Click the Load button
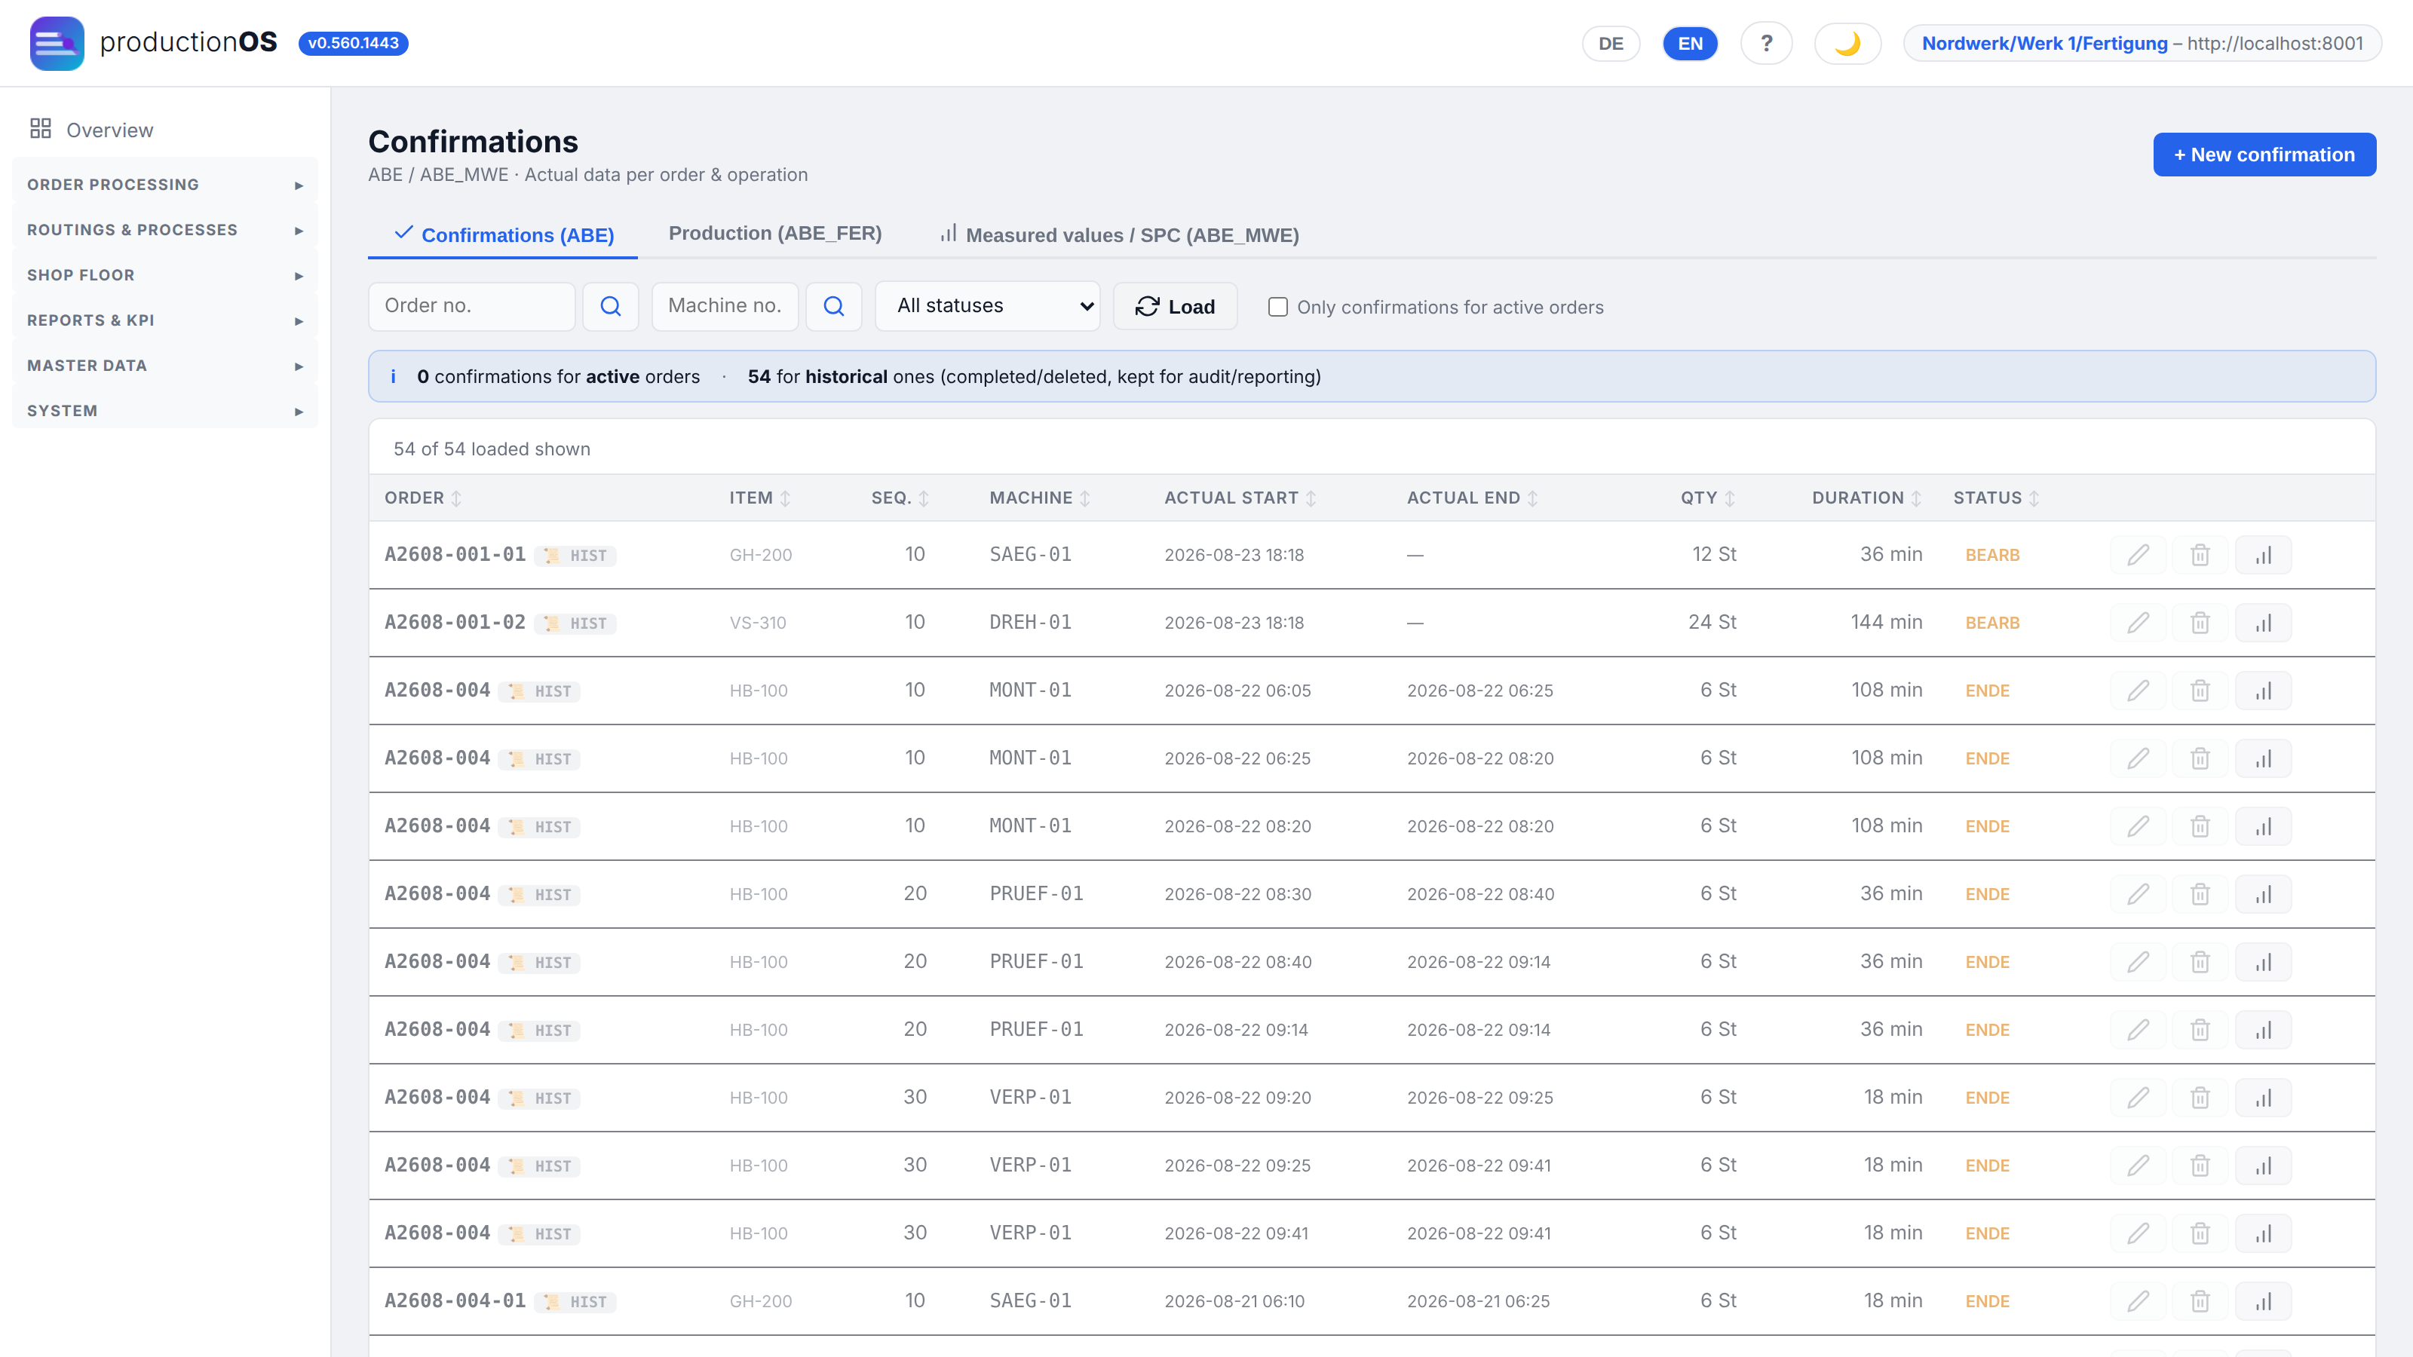Screen dimensions: 2413x1357 tap(1175, 306)
